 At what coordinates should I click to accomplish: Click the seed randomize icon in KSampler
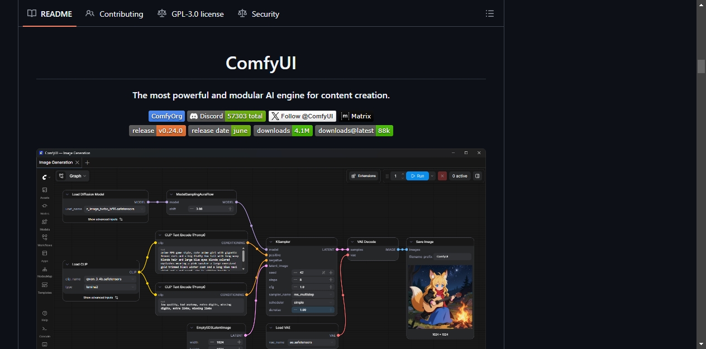coord(323,272)
